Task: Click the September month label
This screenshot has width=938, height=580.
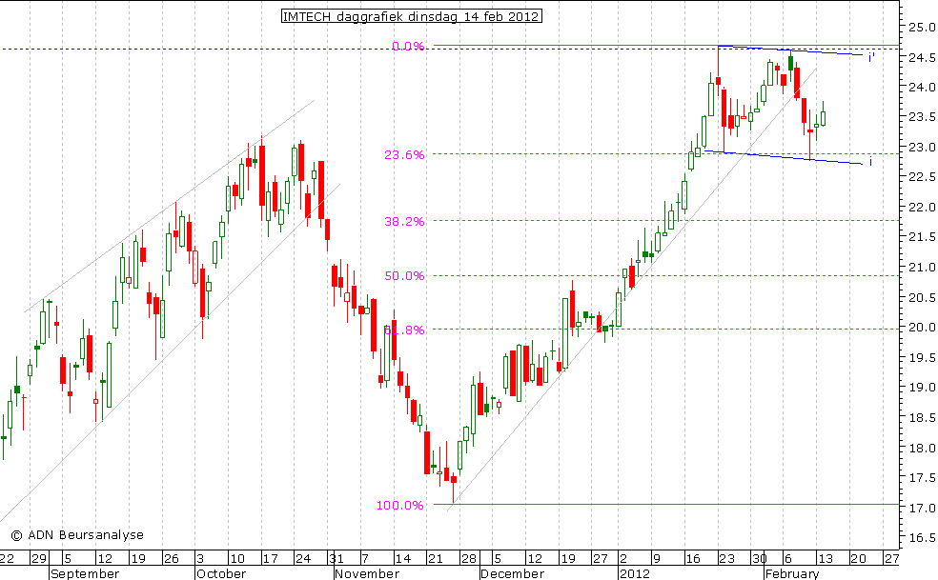Action: click(85, 574)
